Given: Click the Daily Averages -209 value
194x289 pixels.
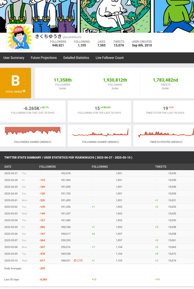Looking at the screenshot, I should point(42,268).
